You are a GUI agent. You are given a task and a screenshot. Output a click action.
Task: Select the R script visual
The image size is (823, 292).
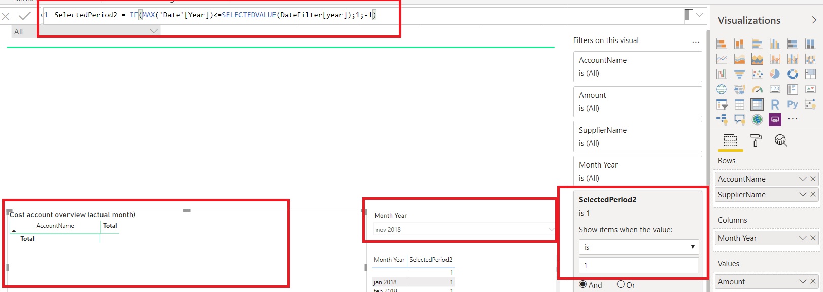pos(775,105)
